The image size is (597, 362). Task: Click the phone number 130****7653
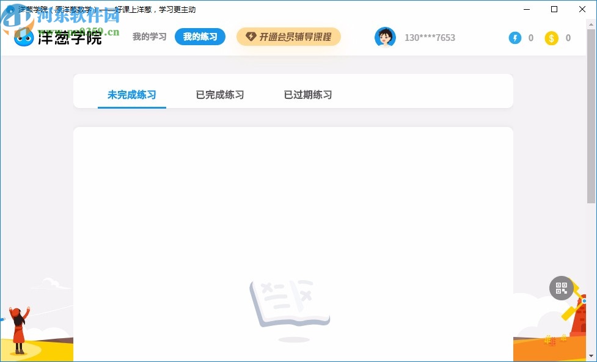tap(430, 37)
